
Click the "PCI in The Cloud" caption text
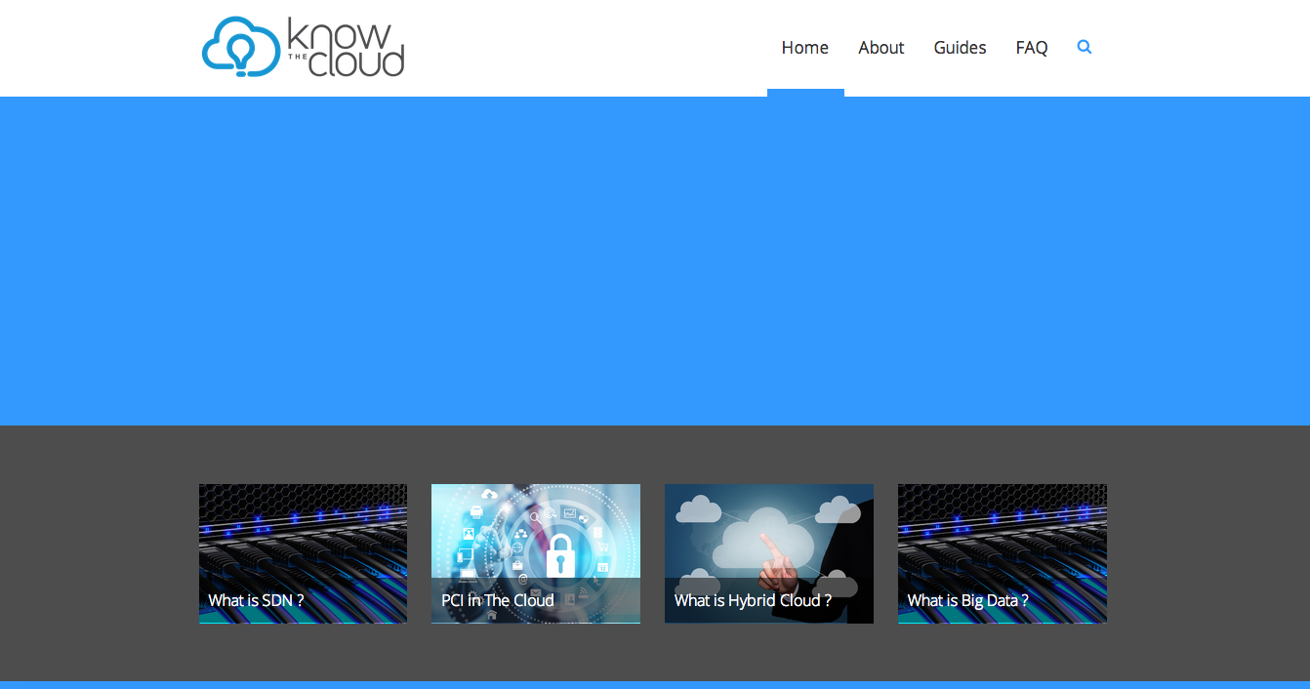pyautogui.click(x=497, y=600)
